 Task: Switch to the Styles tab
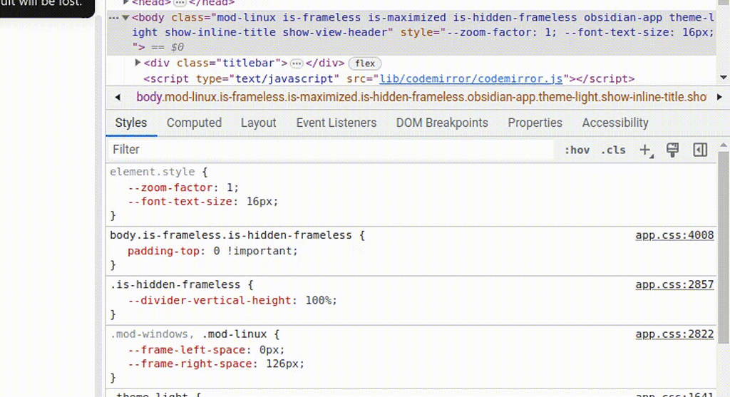[x=131, y=123]
